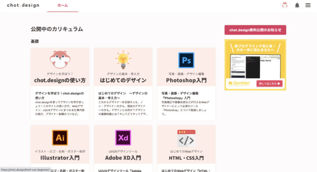Viewport: 317px width, 172px height.
Task: Click the Photoshop card description paragraph
Action: pos(185,108)
